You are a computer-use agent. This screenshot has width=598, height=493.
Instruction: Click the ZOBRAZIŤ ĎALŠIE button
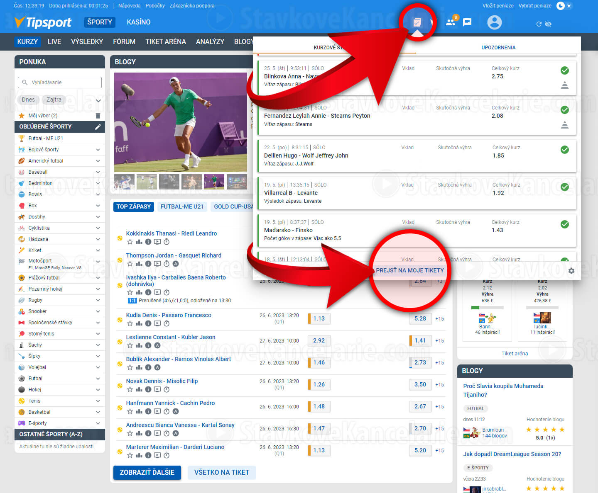pyautogui.click(x=147, y=472)
